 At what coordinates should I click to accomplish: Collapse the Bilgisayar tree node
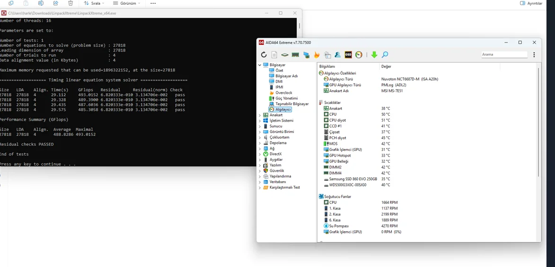pyautogui.click(x=260, y=65)
